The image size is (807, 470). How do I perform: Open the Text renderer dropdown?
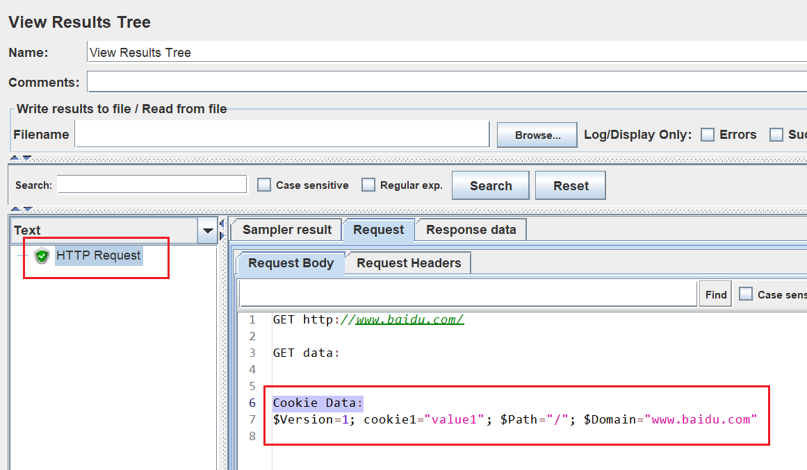point(208,230)
